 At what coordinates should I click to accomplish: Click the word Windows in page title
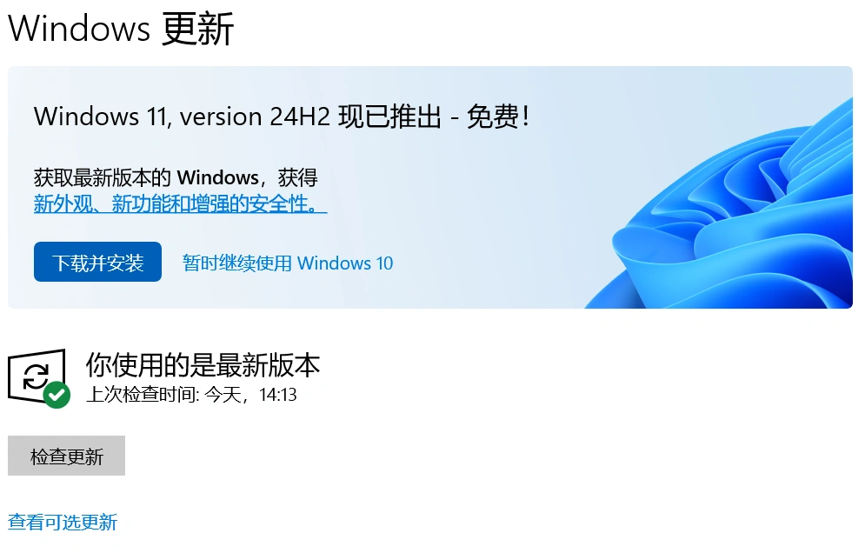[x=79, y=28]
